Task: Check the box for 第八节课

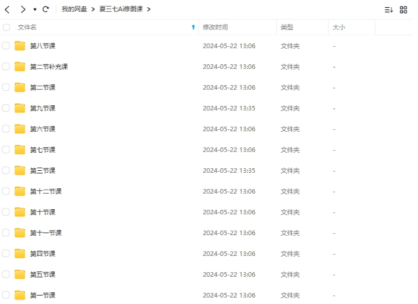Action: tap(6, 46)
